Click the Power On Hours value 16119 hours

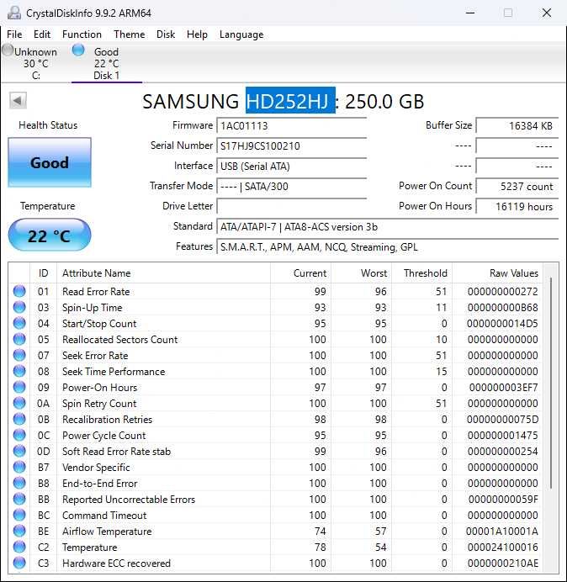(x=517, y=206)
